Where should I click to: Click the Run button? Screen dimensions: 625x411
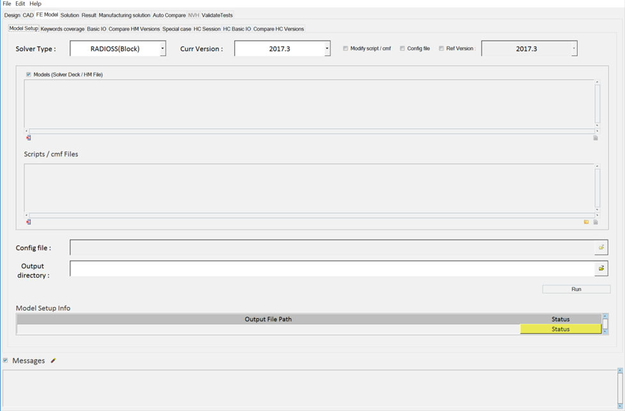(x=576, y=289)
